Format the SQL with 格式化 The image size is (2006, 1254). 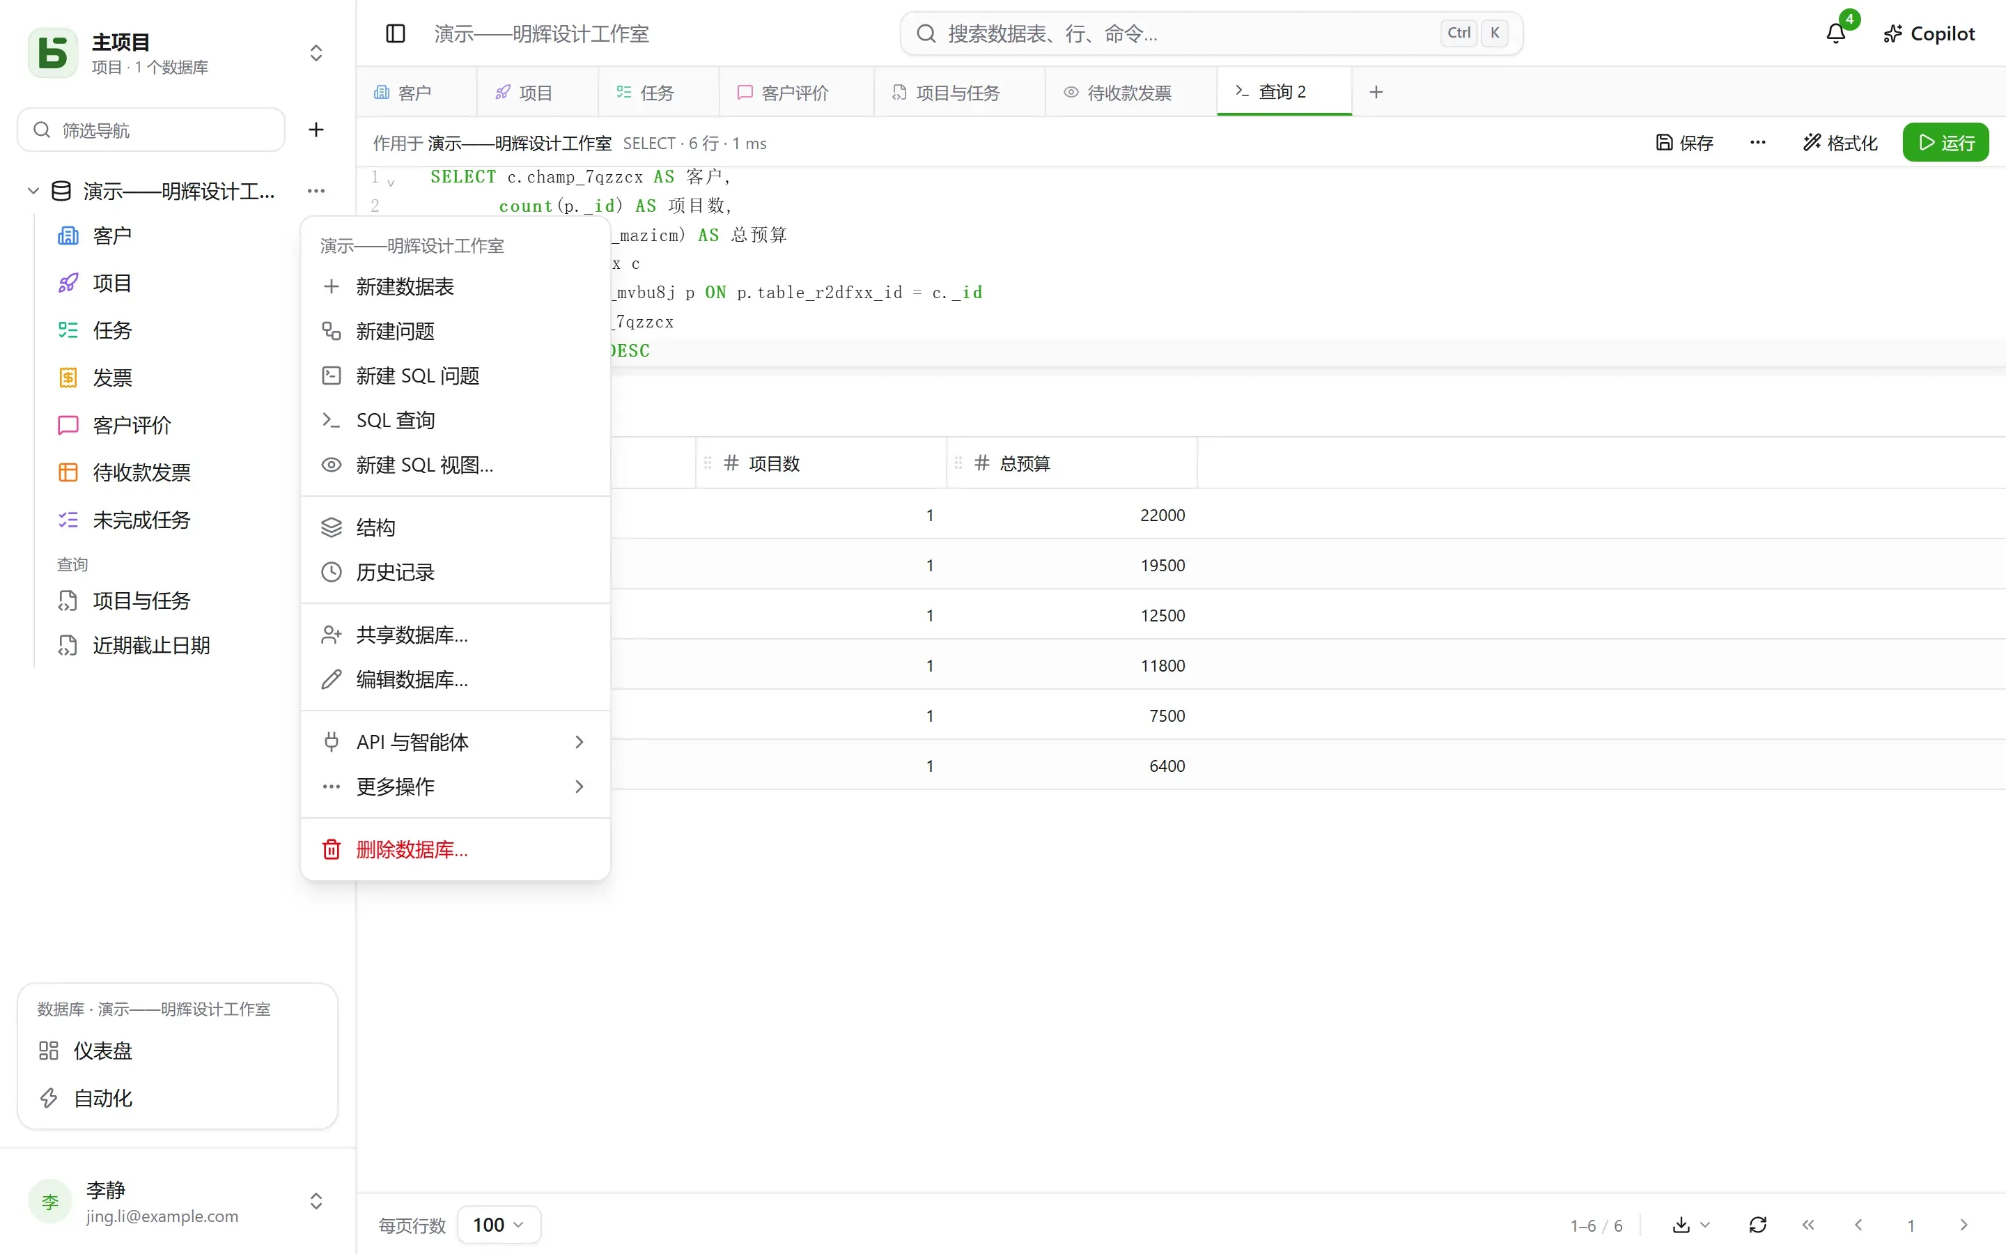(1840, 143)
